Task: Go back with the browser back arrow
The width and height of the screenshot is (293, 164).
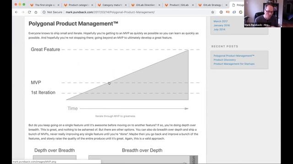Action: pos(16,12)
